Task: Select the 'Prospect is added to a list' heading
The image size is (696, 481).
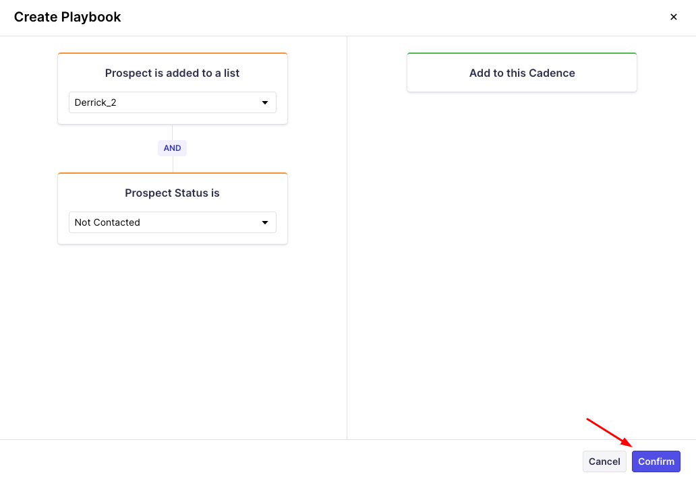Action: (x=172, y=73)
